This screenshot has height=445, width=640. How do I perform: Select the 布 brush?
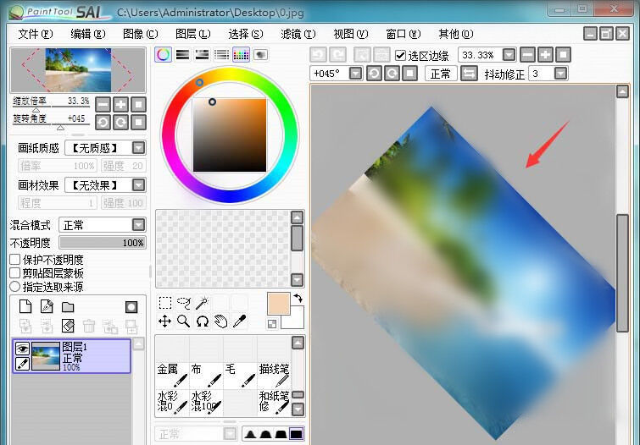(206, 376)
